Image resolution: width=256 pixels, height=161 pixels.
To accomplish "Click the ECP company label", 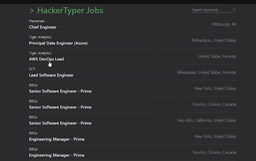I will pos(32,69).
